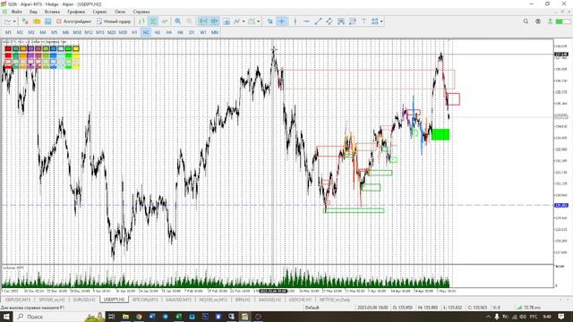Switch to XAUUSD,M15 chart tab
Viewport: 573px width, 322px height.
tap(178, 300)
